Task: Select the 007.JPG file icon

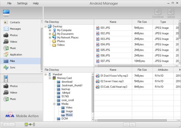Action: (x=98, y=61)
